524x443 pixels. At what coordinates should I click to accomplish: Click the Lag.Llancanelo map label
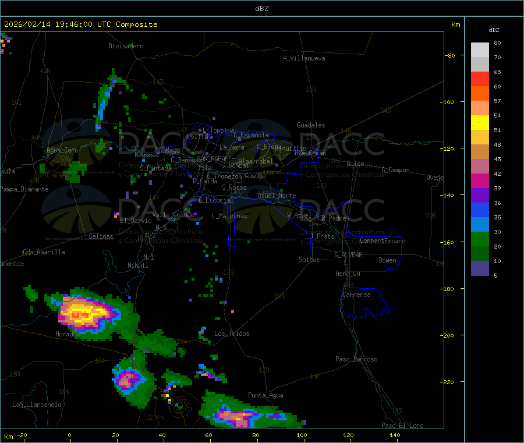point(37,405)
